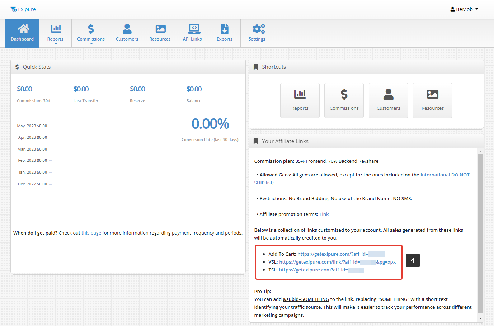Click Resources image icon in navigation
The height and width of the screenshot is (326, 494).
(x=160, y=29)
